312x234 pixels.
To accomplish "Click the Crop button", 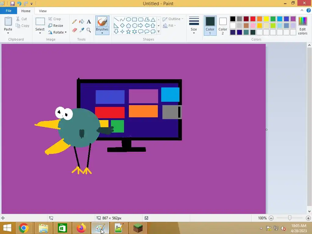I will [55, 19].
